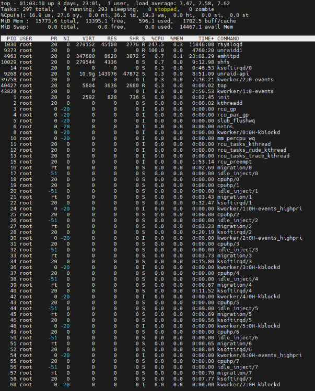This screenshot has height=391, width=315.
Task: Click the kworker/7:0H-kblockd process
Action: [x=249, y=385]
